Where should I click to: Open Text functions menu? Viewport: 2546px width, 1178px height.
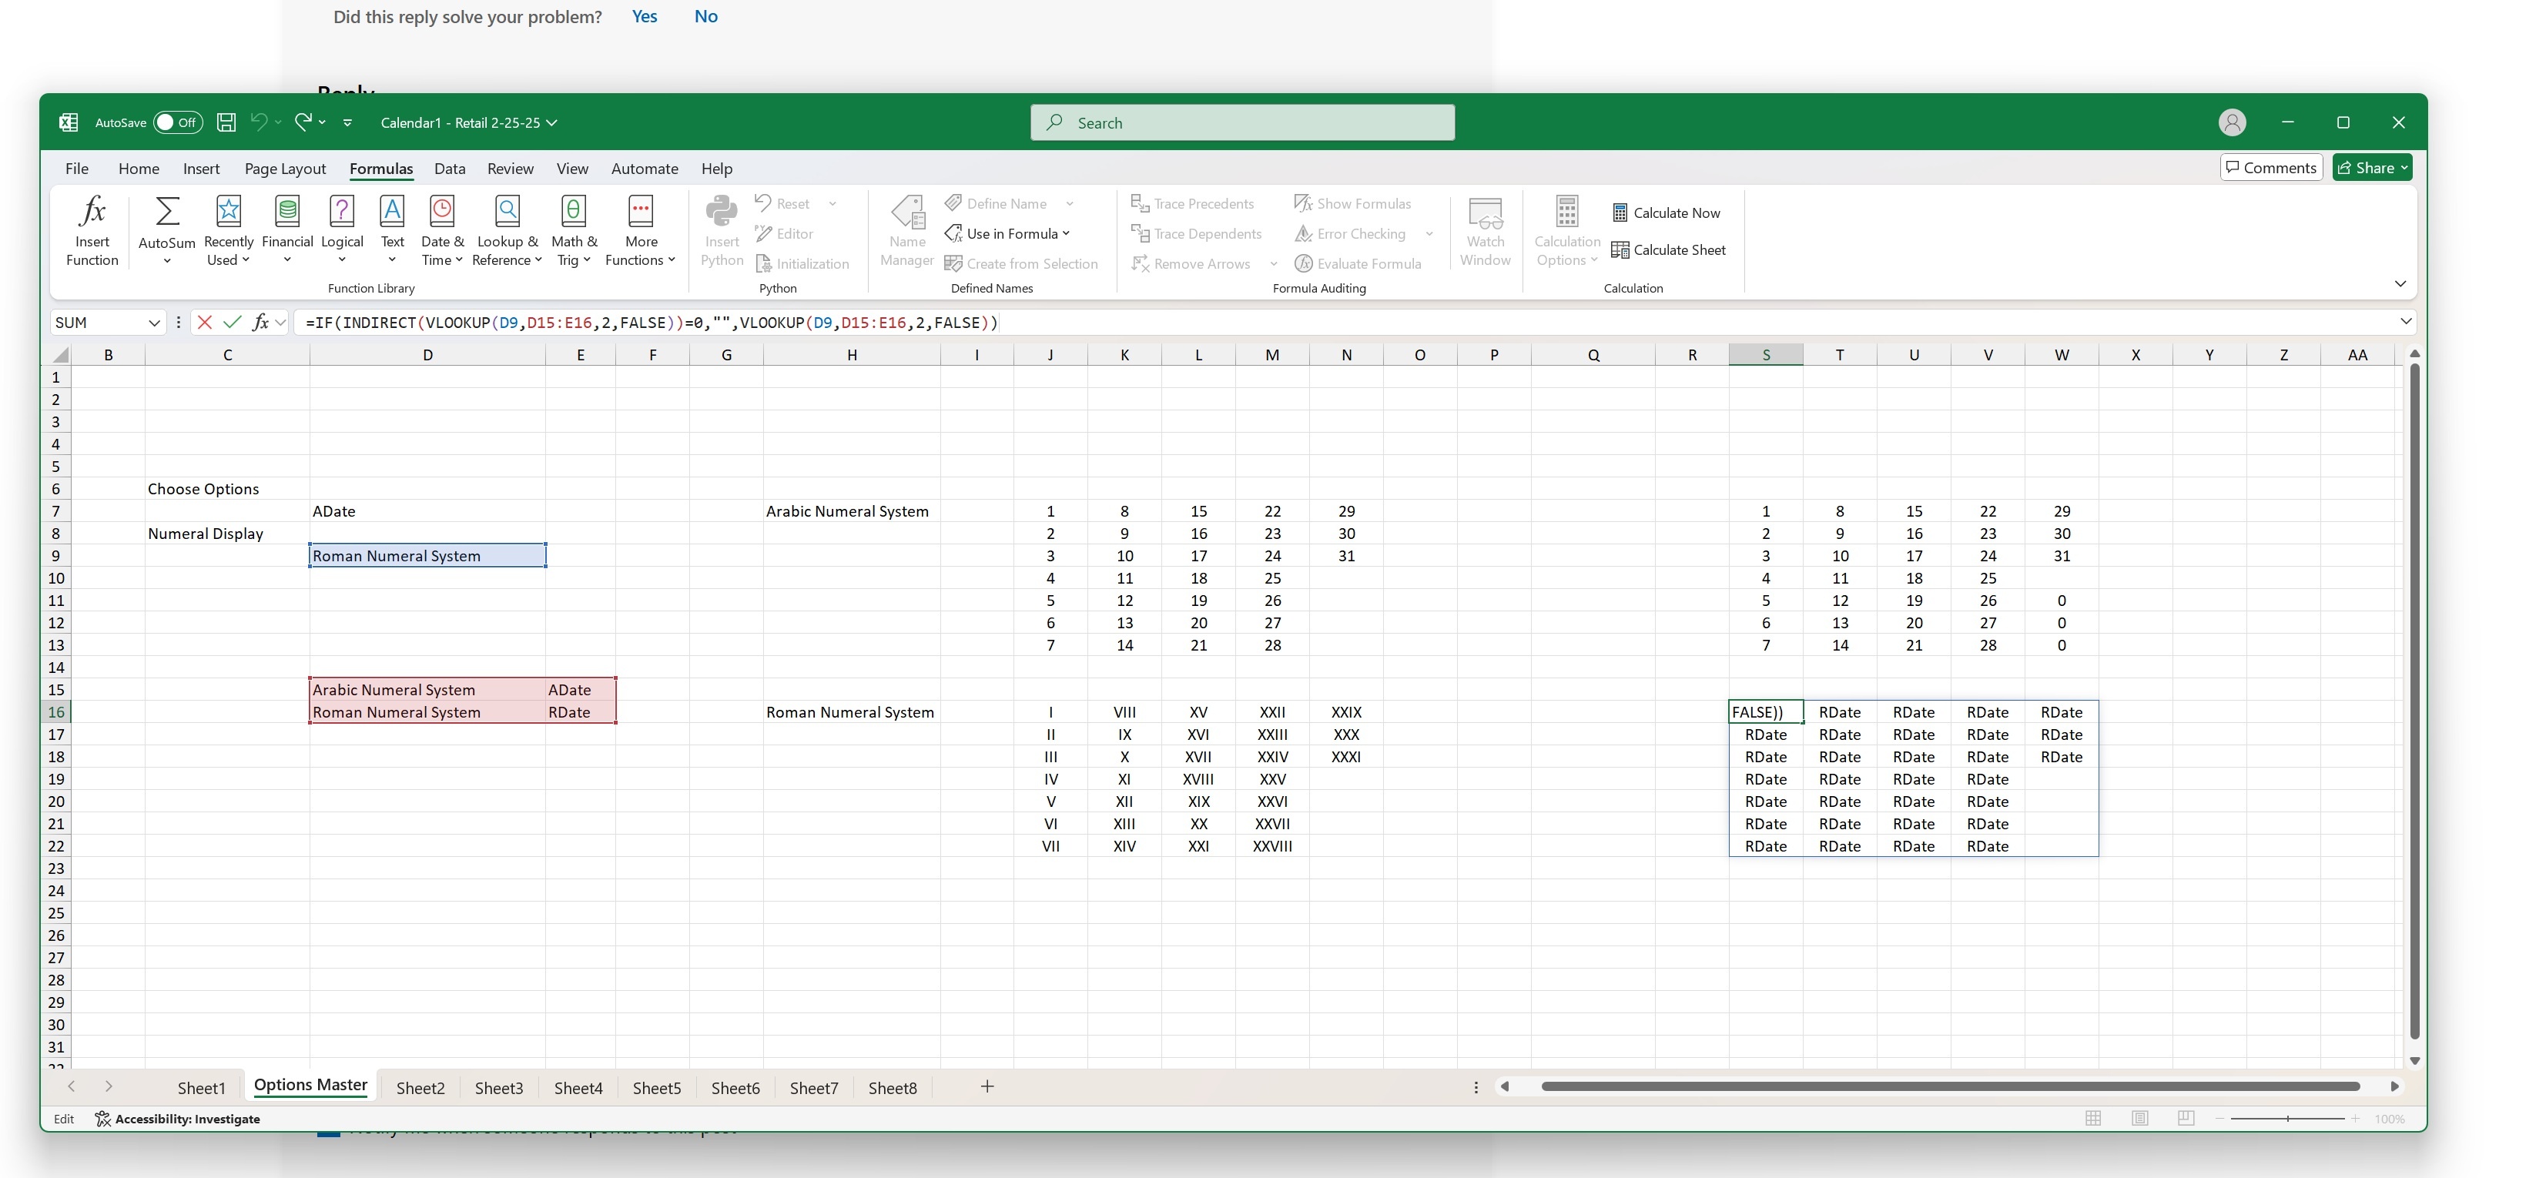pyautogui.click(x=393, y=230)
